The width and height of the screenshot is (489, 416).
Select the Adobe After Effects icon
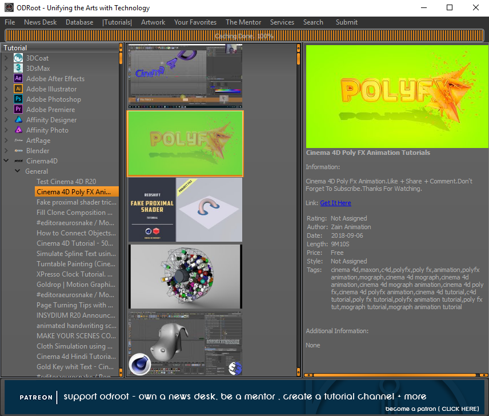click(18, 79)
